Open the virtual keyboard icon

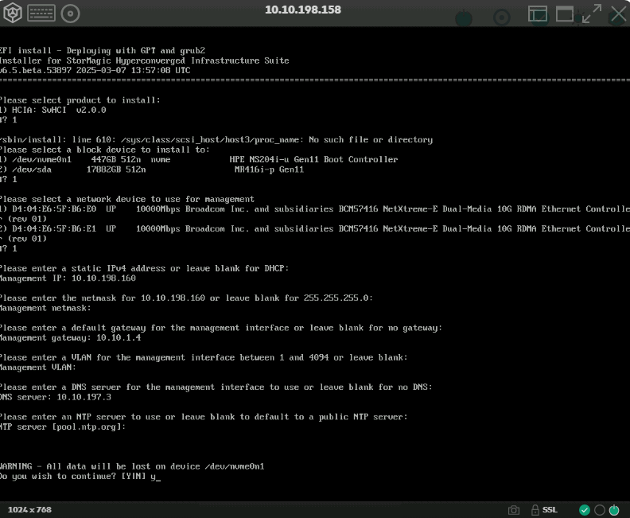(41, 14)
